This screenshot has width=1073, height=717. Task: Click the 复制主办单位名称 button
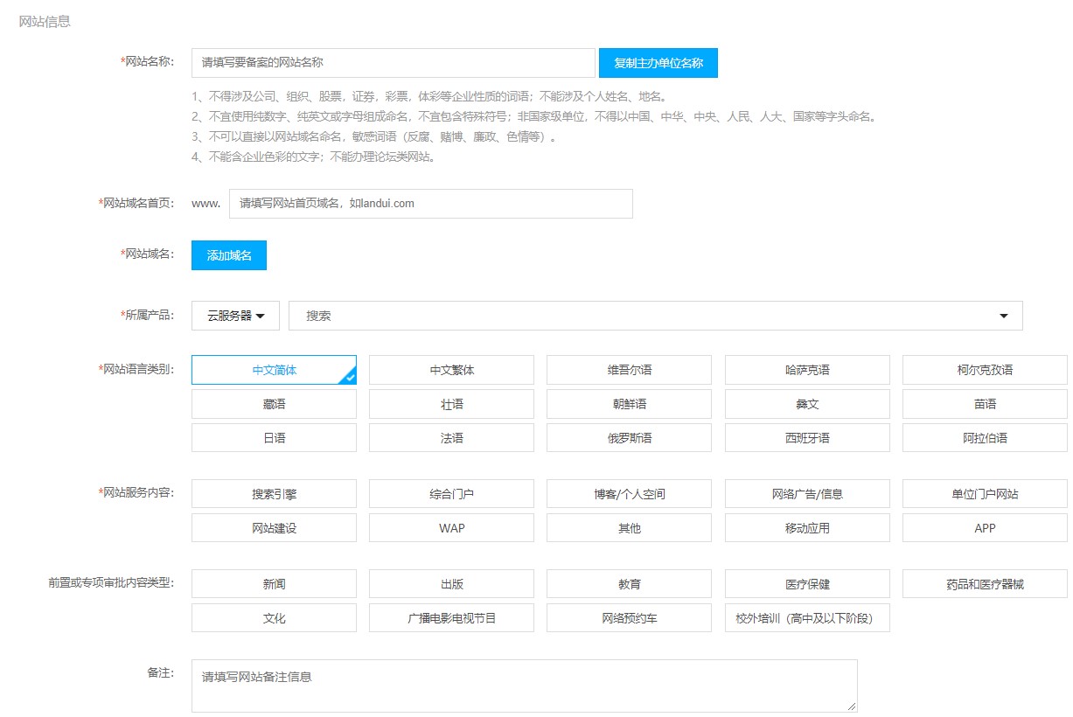(657, 63)
